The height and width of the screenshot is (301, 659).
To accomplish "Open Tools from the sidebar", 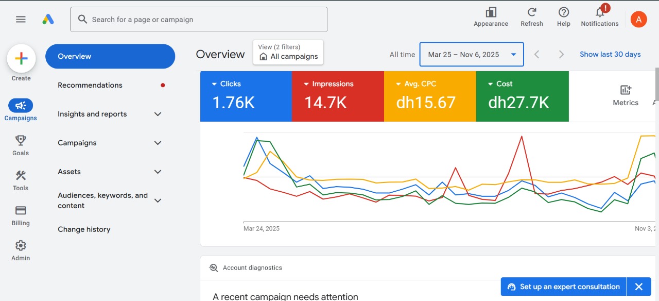I will click(x=21, y=179).
